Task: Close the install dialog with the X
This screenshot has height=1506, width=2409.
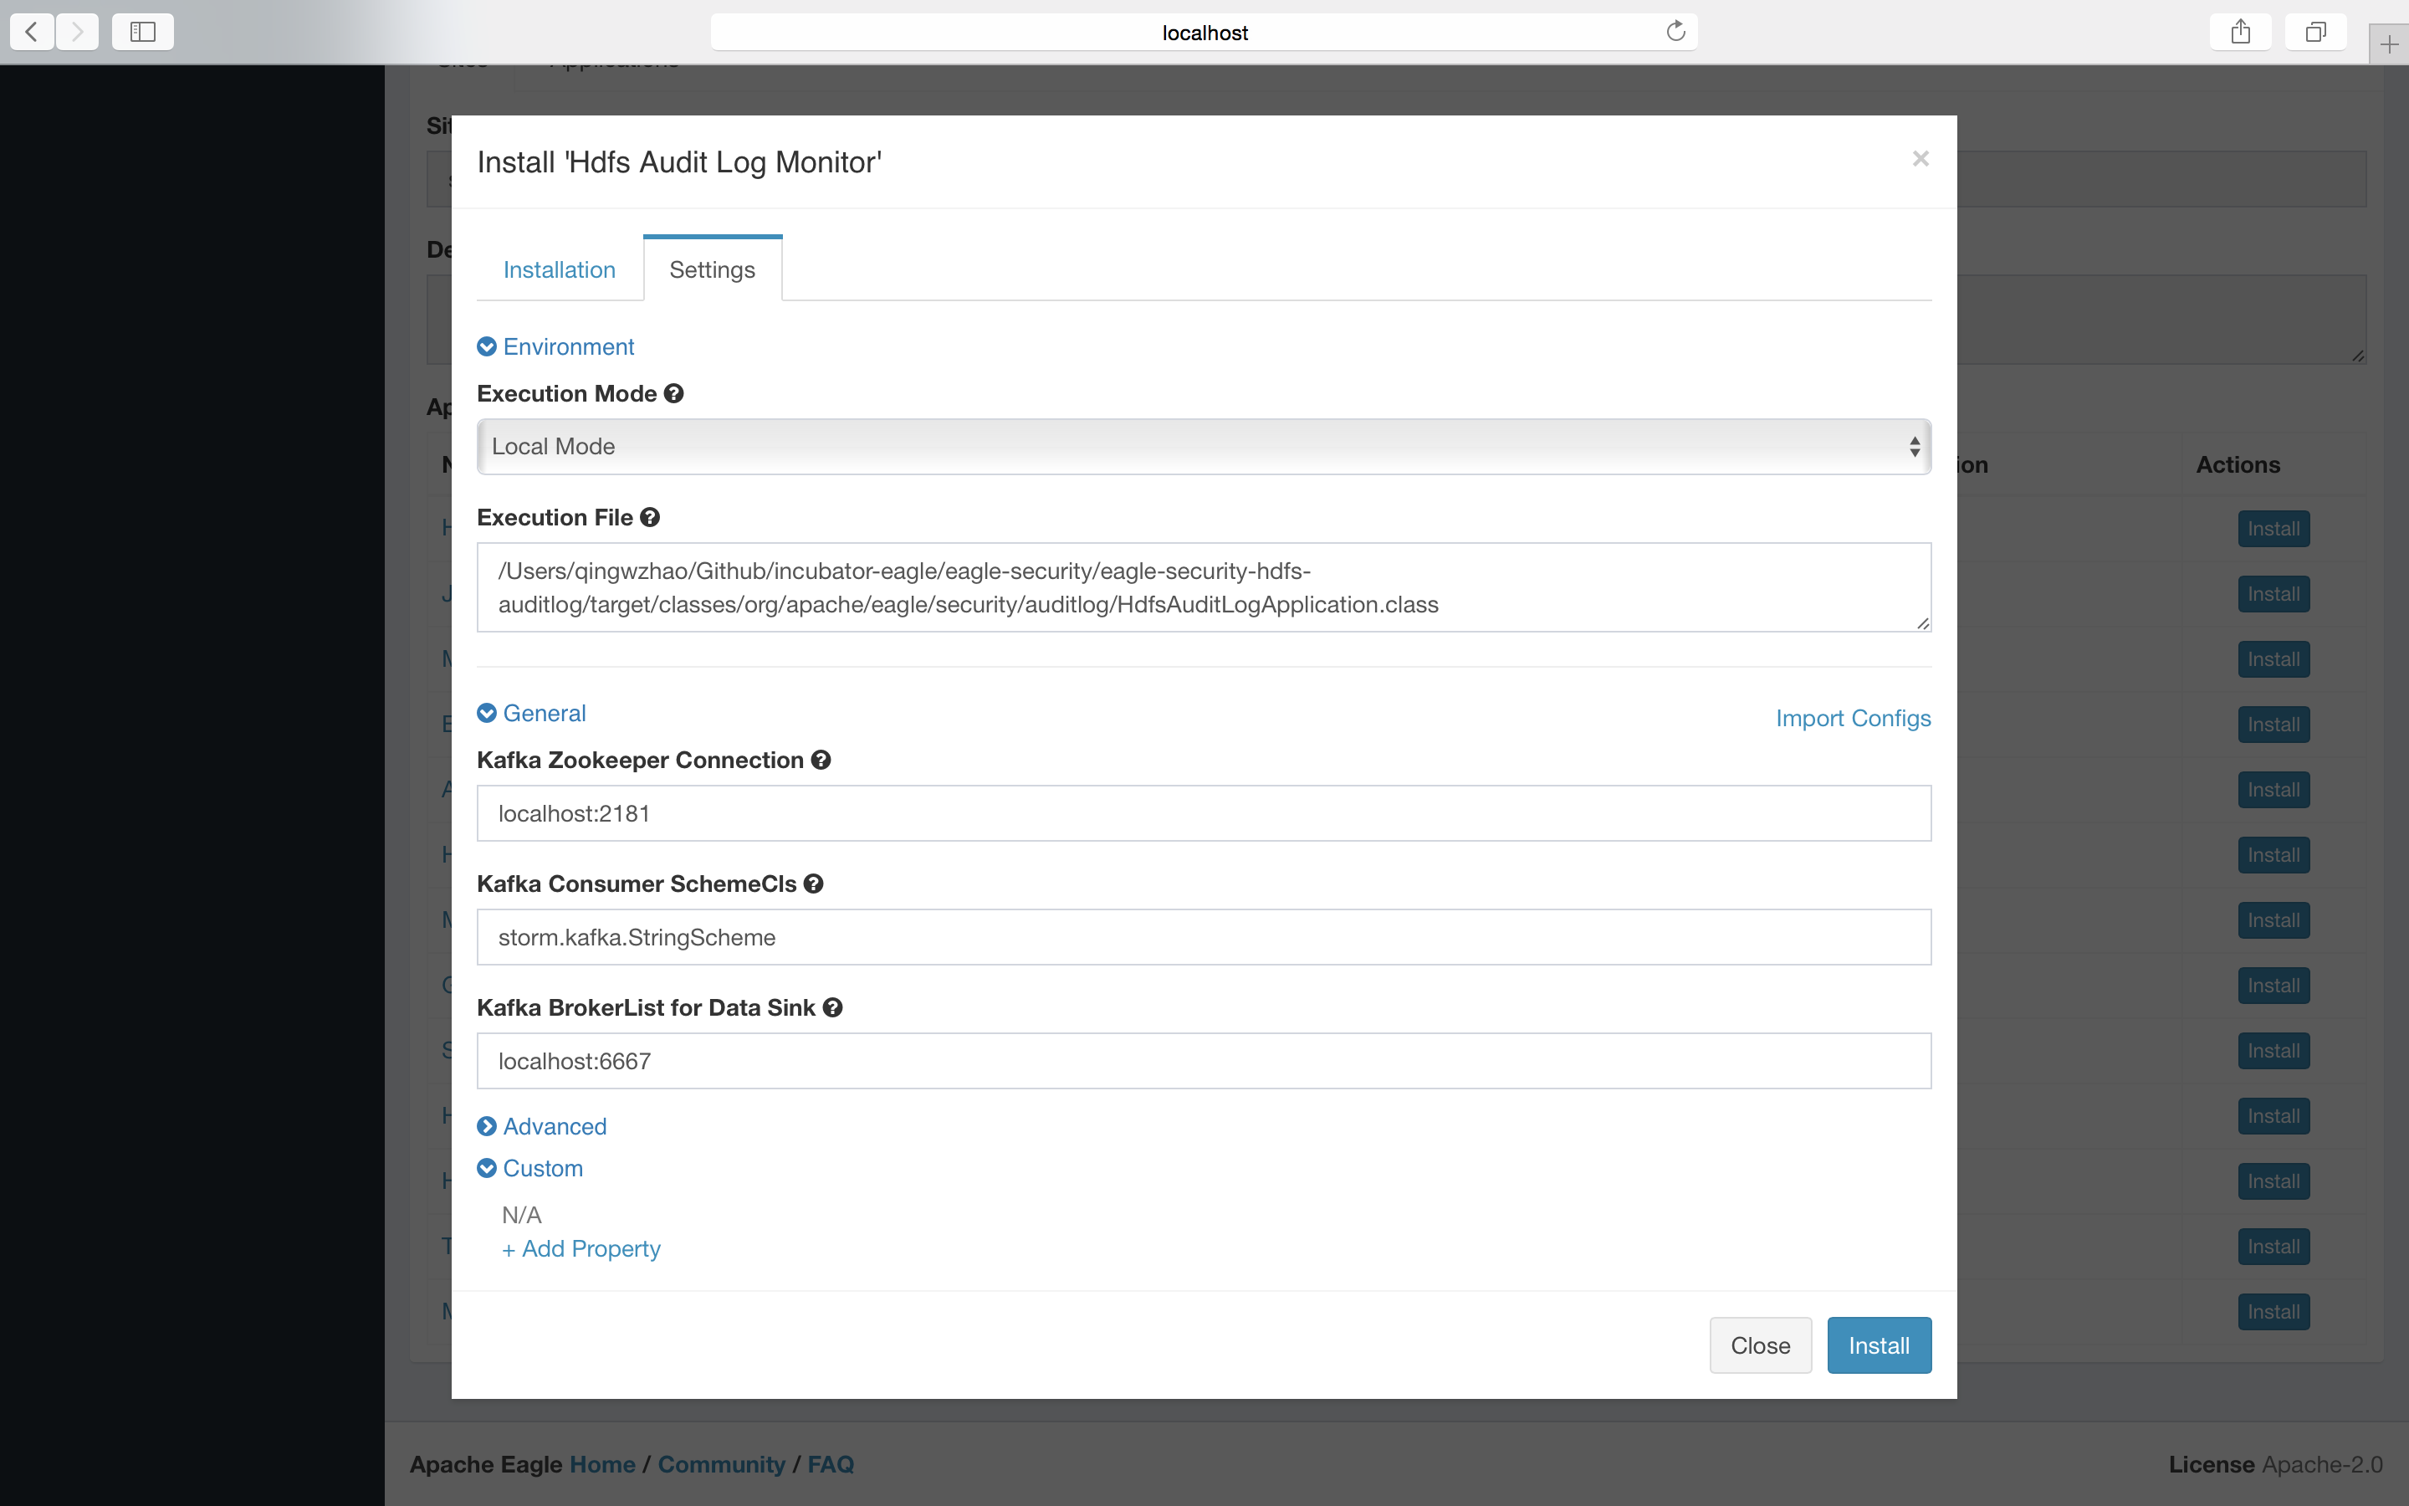Action: coord(1921,159)
